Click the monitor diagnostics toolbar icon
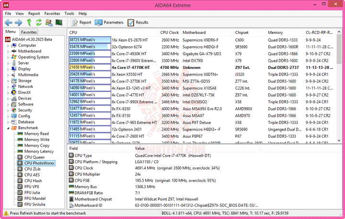Image resolution: width=345 pixels, height=219 pixels. tap(59, 22)
